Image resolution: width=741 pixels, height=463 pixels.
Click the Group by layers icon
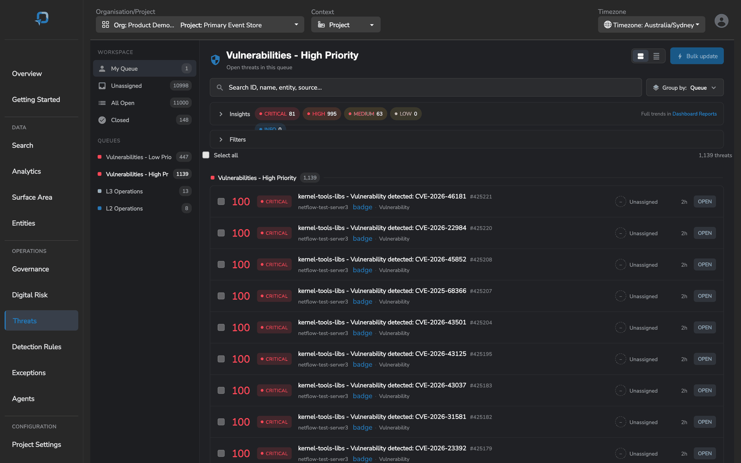coord(656,88)
